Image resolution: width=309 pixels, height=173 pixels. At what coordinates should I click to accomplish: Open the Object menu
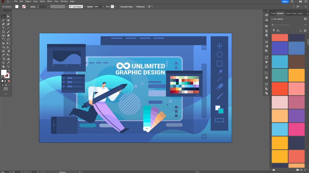(x=28, y=1)
